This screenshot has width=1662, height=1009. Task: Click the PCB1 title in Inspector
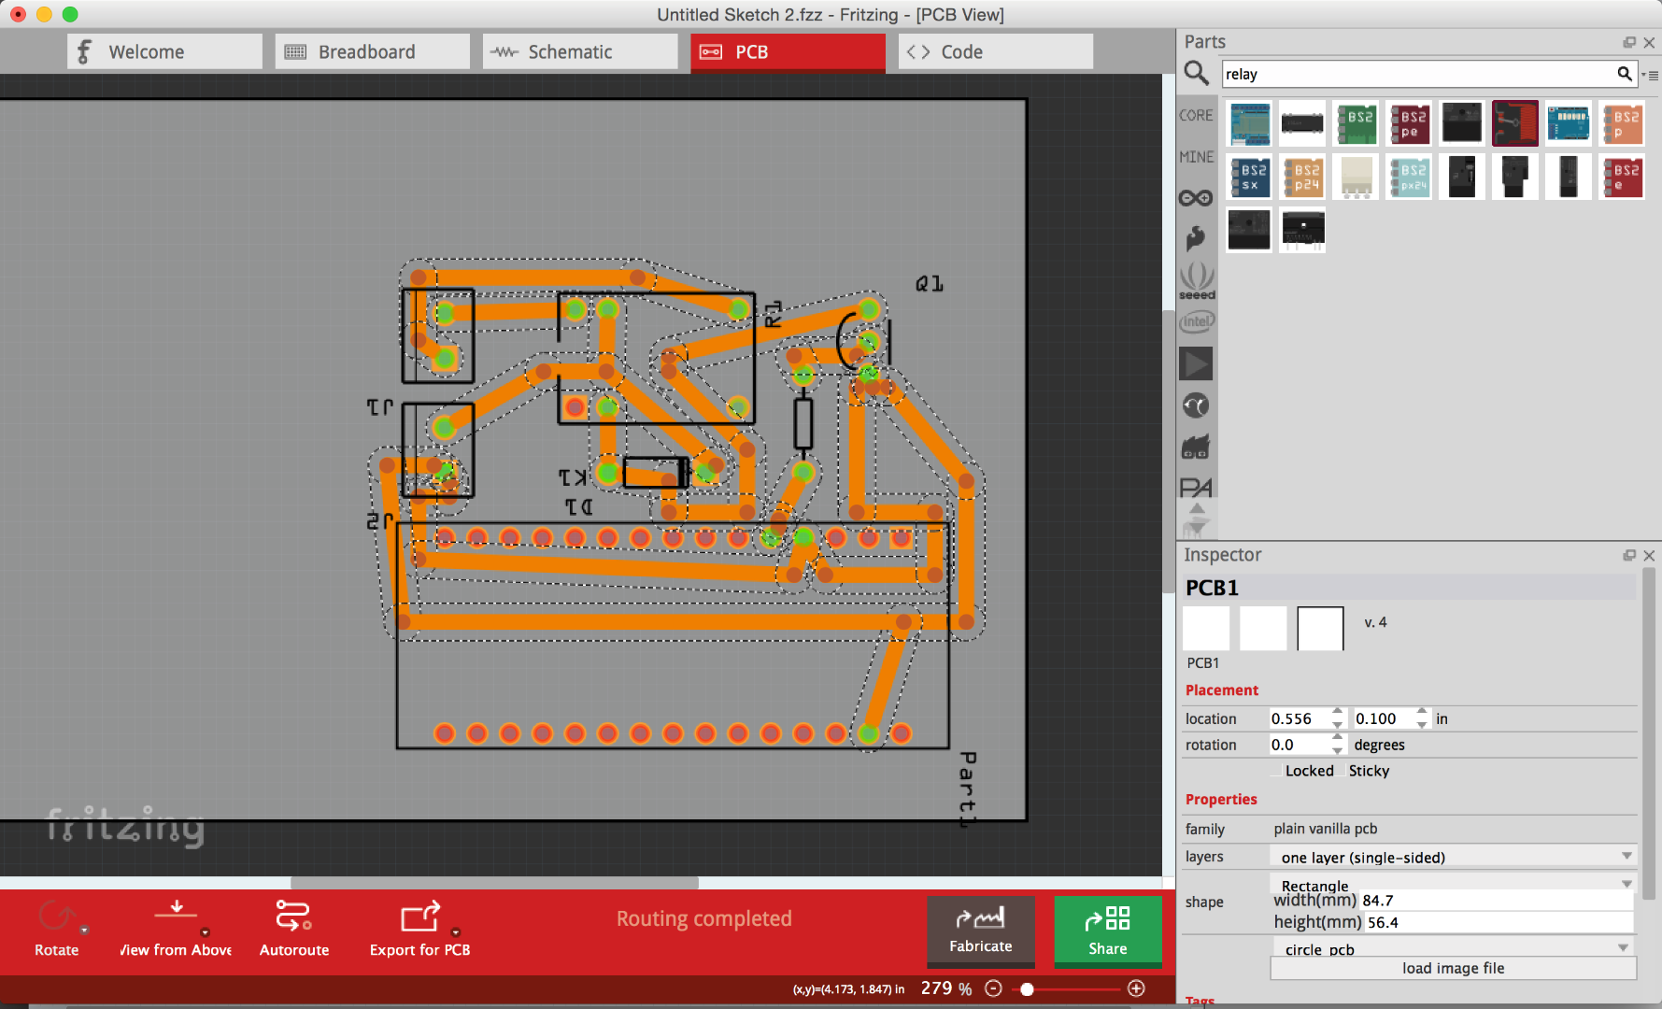pos(1212,588)
